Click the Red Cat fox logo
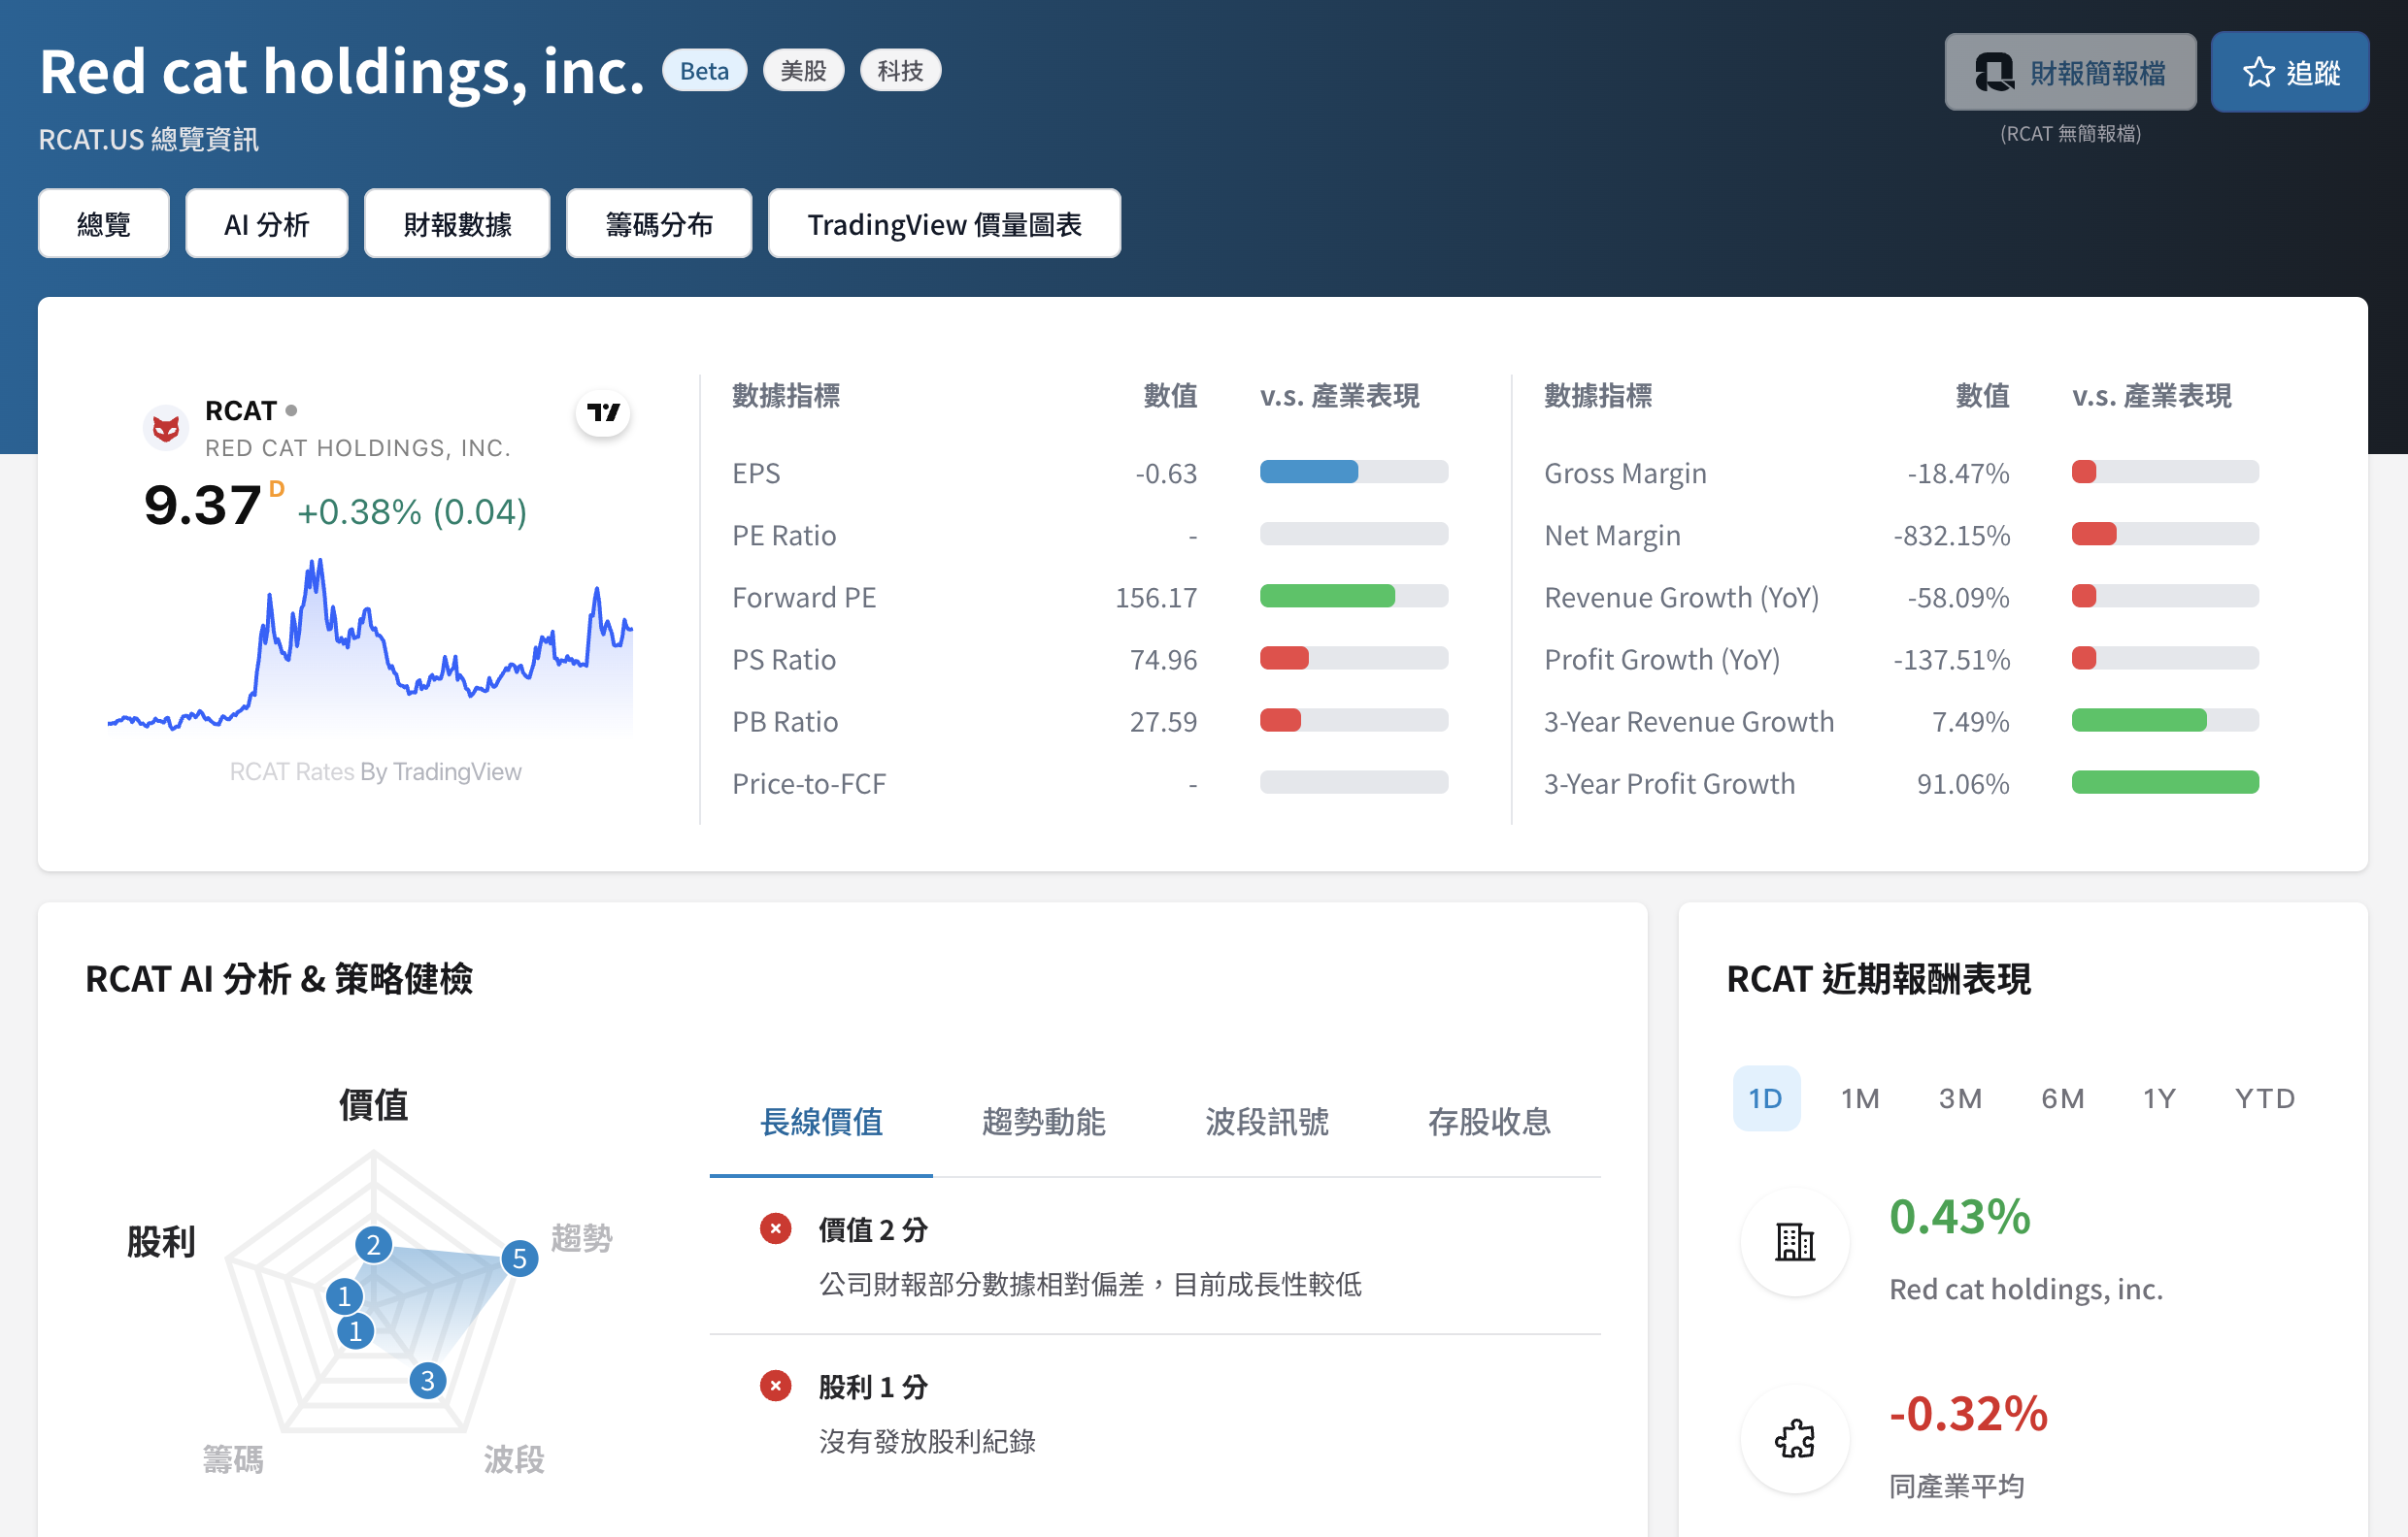The image size is (2408, 1537). point(166,429)
